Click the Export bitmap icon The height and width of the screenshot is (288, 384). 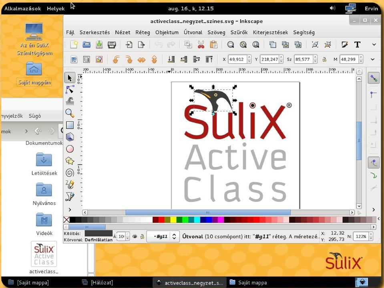tap(141, 44)
